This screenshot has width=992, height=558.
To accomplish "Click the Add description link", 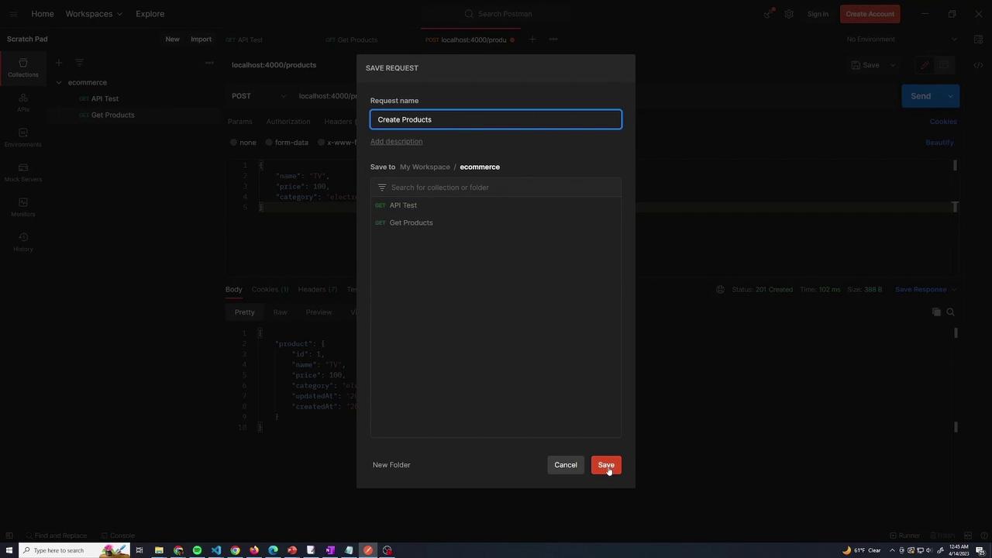I will (396, 142).
